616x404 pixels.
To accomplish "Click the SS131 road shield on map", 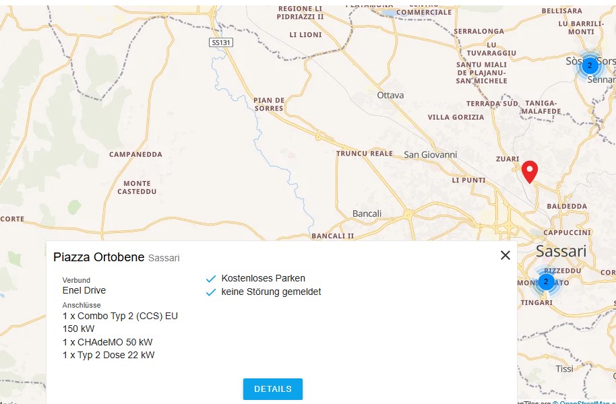I will pyautogui.click(x=220, y=42).
